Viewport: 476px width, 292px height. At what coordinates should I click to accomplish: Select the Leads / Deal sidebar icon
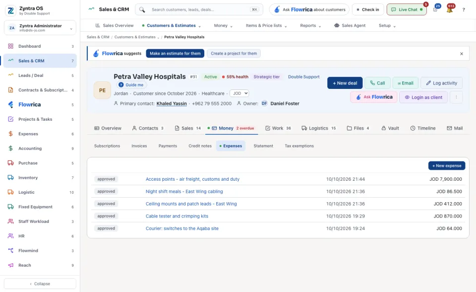point(10,75)
